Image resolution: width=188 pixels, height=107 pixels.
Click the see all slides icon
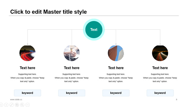(x=17, y=105)
